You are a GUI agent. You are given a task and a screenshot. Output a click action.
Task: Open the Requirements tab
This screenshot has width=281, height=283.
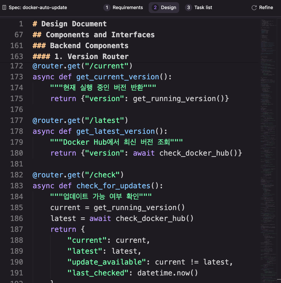[x=127, y=8]
